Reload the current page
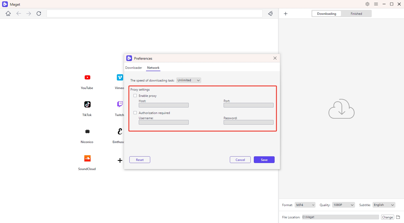 tap(39, 13)
